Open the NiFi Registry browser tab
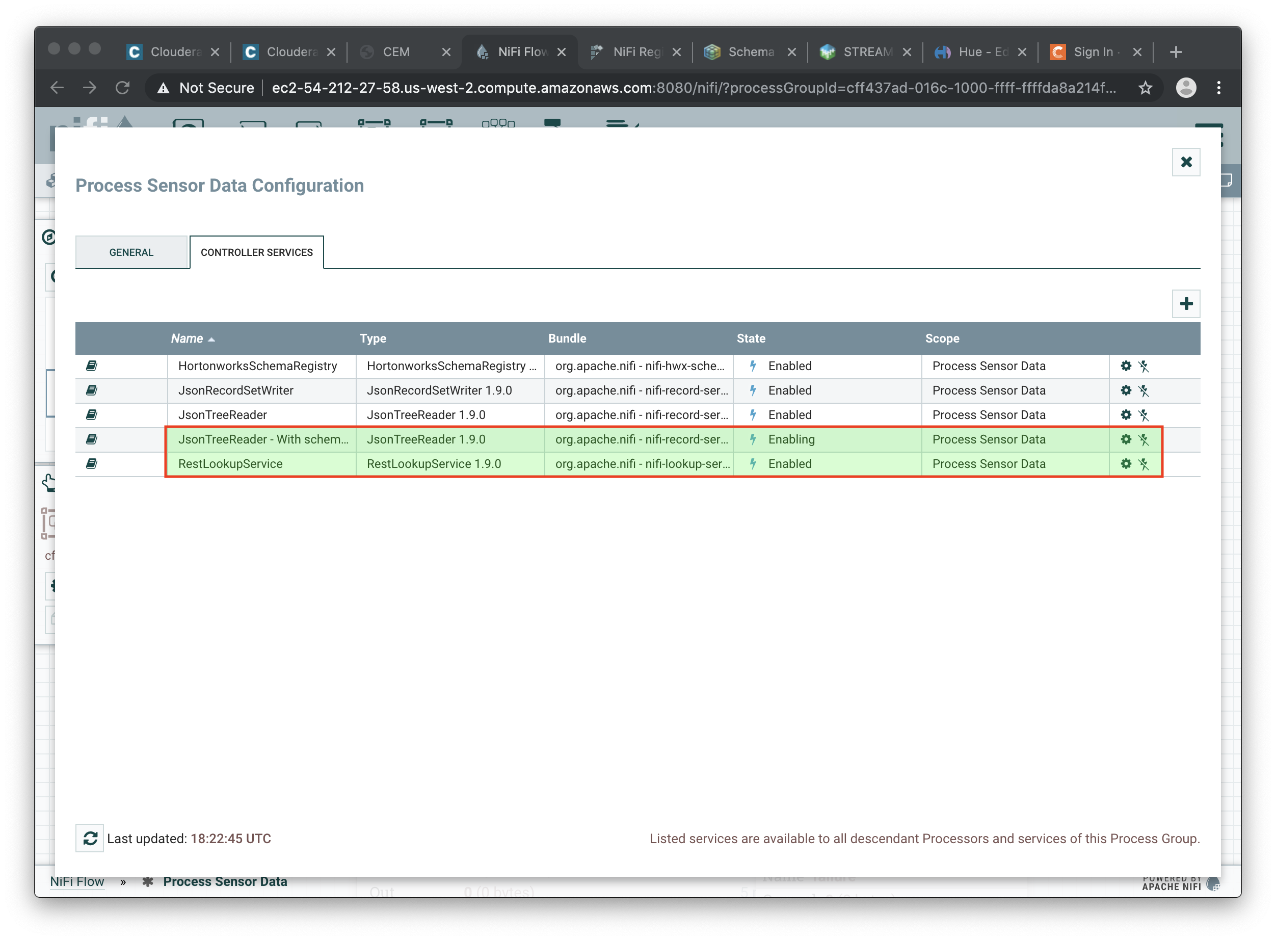Image resolution: width=1276 pixels, height=940 pixels. pos(635,52)
